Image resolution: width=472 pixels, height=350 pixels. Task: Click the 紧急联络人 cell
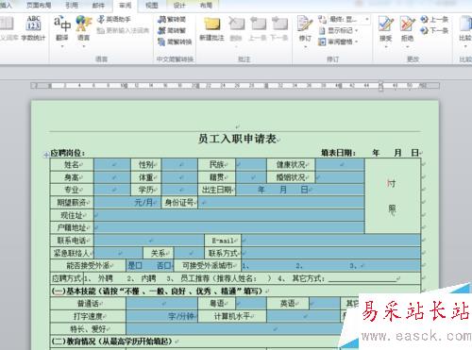click(x=72, y=253)
